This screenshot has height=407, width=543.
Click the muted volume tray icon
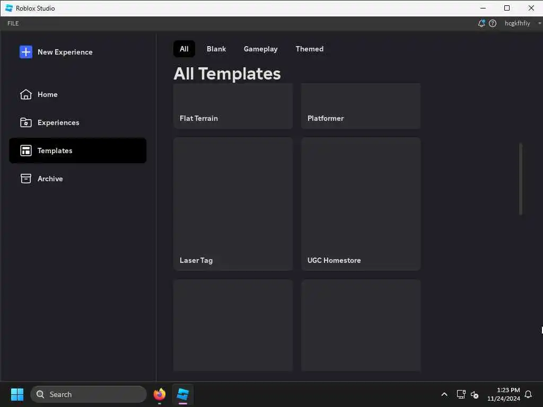click(475, 394)
